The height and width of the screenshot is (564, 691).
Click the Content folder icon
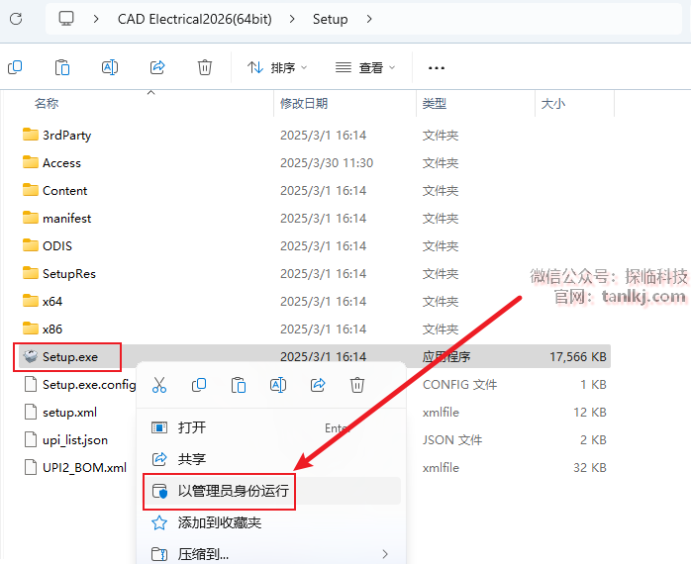pos(31,190)
